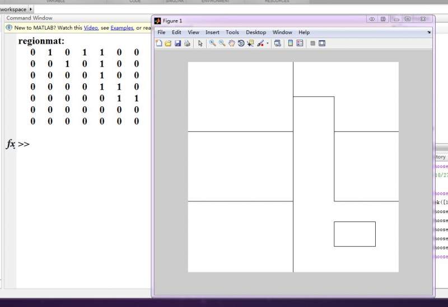448x307 pixels.
Task: Activate the Zoom Out magnifier tool
Action: (222, 43)
